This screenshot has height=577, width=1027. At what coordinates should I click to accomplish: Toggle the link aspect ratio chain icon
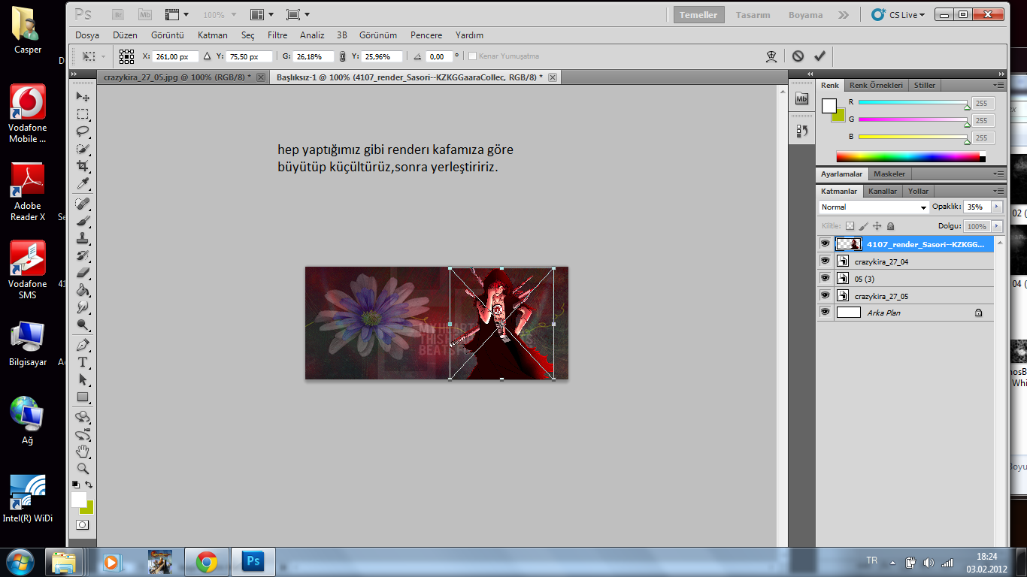(343, 56)
